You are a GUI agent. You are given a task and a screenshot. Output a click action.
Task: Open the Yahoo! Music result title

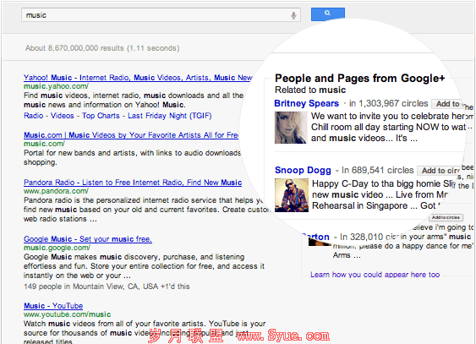(138, 78)
